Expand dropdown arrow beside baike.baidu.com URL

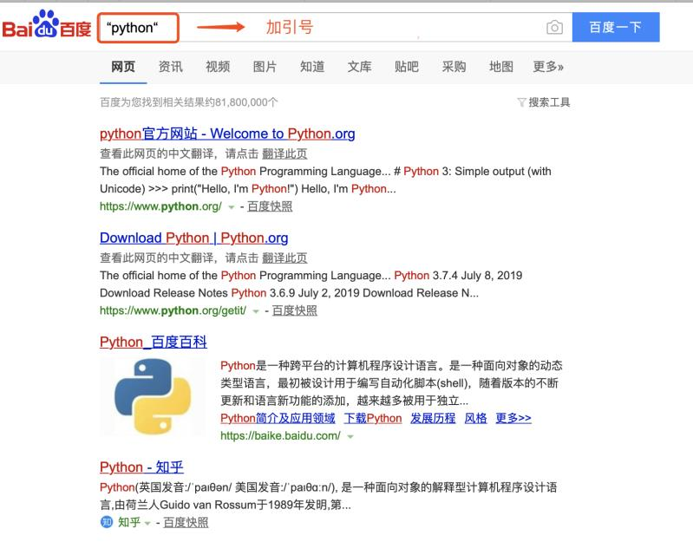click(350, 436)
